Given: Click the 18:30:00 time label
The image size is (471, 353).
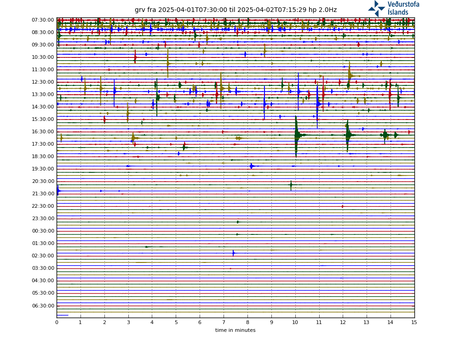Looking at the screenshot, I should [43, 156].
